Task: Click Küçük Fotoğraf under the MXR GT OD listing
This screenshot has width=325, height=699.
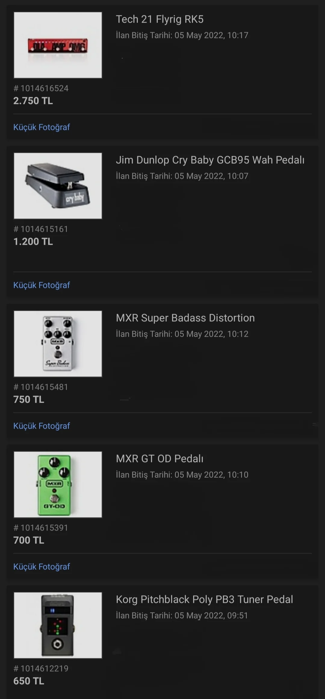Action: click(42, 567)
